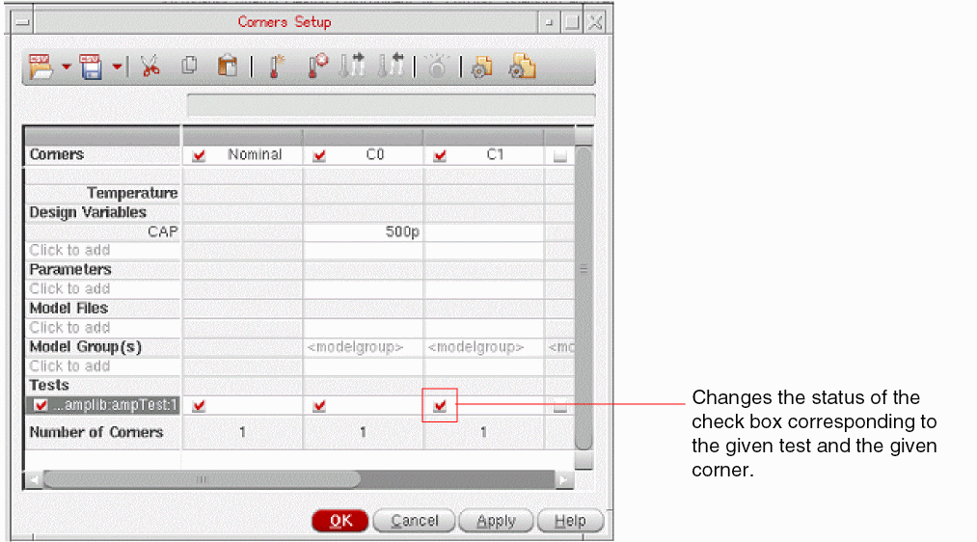The width and height of the screenshot is (977, 542).
Task: Click the Model Group(s) heading
Action: (86, 347)
